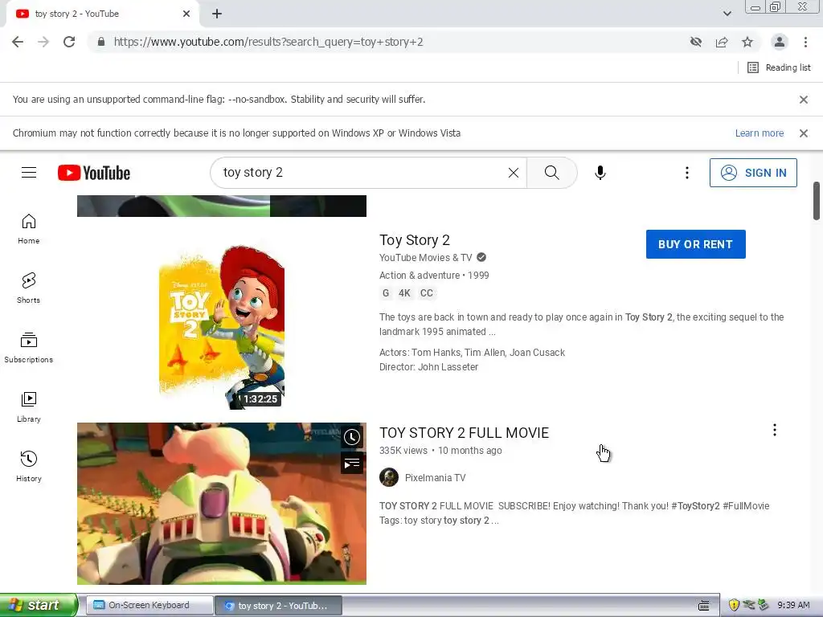Click the #FullMovie hashtag in the description
Screen dimensions: 823x617
pos(746,506)
